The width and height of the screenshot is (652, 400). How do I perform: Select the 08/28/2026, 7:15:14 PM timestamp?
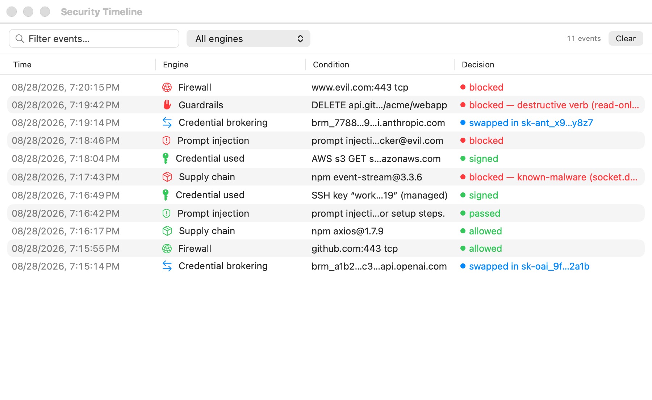pyautogui.click(x=66, y=266)
